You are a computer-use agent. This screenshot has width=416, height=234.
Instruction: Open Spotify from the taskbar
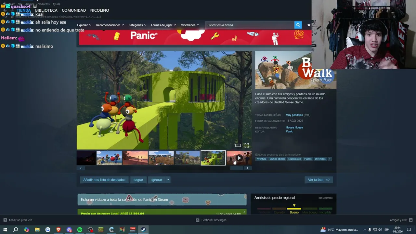coord(80,230)
